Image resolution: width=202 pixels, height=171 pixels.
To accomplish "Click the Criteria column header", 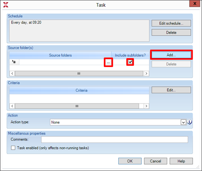I will [79, 90].
